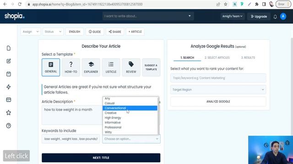
Task: Open the browser extensions puzzle icon
Action: tap(256, 4)
